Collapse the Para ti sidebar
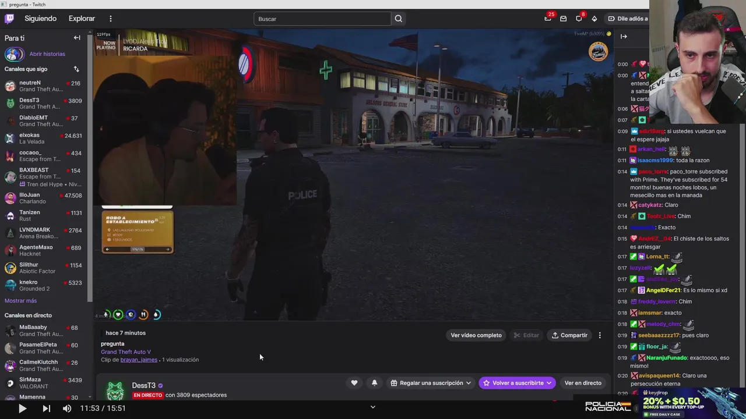Screen dimensions: 746x419 pos(77,38)
